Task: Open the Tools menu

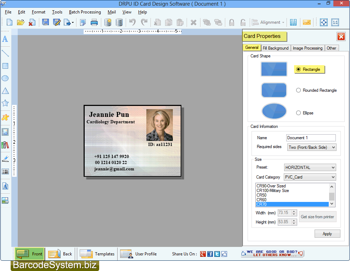Action: click(x=57, y=12)
